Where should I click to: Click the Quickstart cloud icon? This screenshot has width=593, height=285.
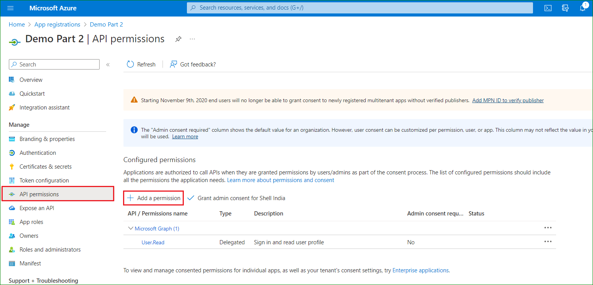click(x=12, y=94)
